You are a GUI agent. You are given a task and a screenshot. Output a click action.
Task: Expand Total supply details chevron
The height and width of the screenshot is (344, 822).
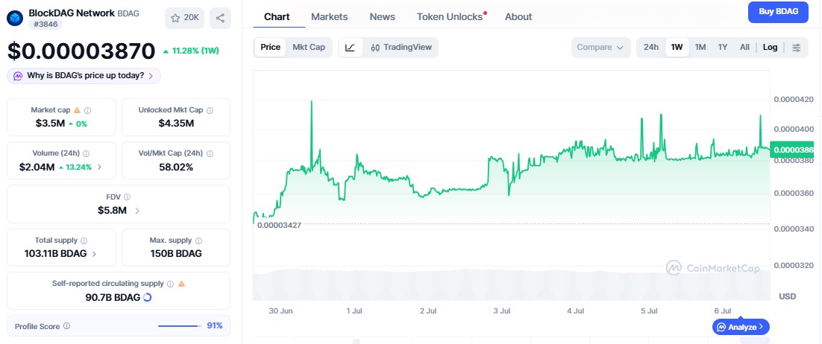click(95, 254)
